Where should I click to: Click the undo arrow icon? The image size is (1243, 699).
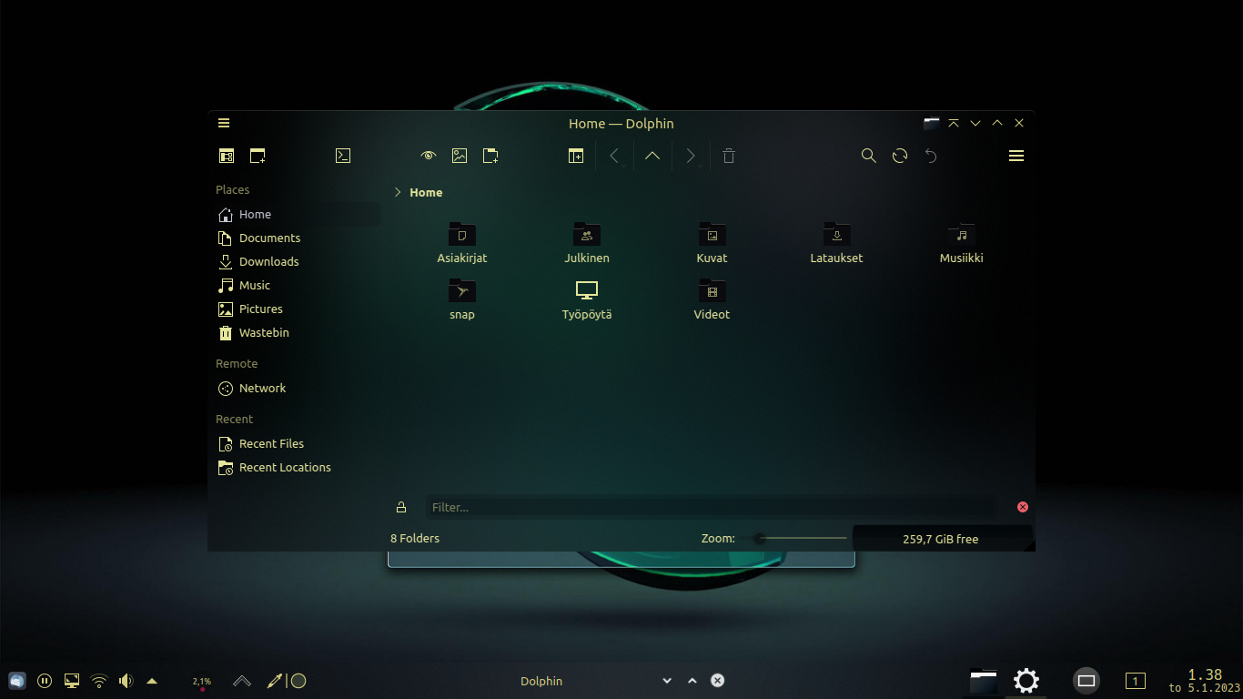pyautogui.click(x=931, y=156)
